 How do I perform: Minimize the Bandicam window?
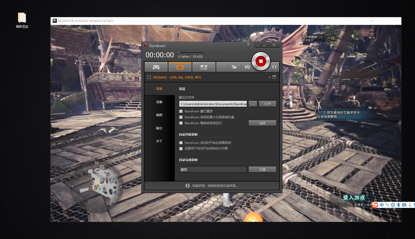coord(264,45)
